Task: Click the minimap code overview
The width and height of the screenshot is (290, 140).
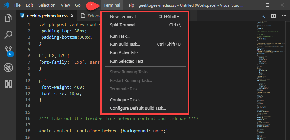Action: click(x=271, y=80)
